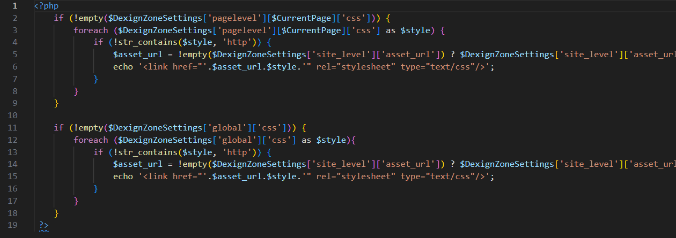Click the closing ?> tag on line 19
This screenshot has height=238, width=676.
click(x=43, y=225)
